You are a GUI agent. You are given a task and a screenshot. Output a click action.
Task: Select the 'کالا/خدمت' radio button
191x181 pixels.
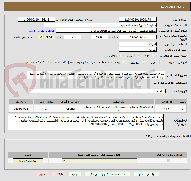[x=121, y=56]
